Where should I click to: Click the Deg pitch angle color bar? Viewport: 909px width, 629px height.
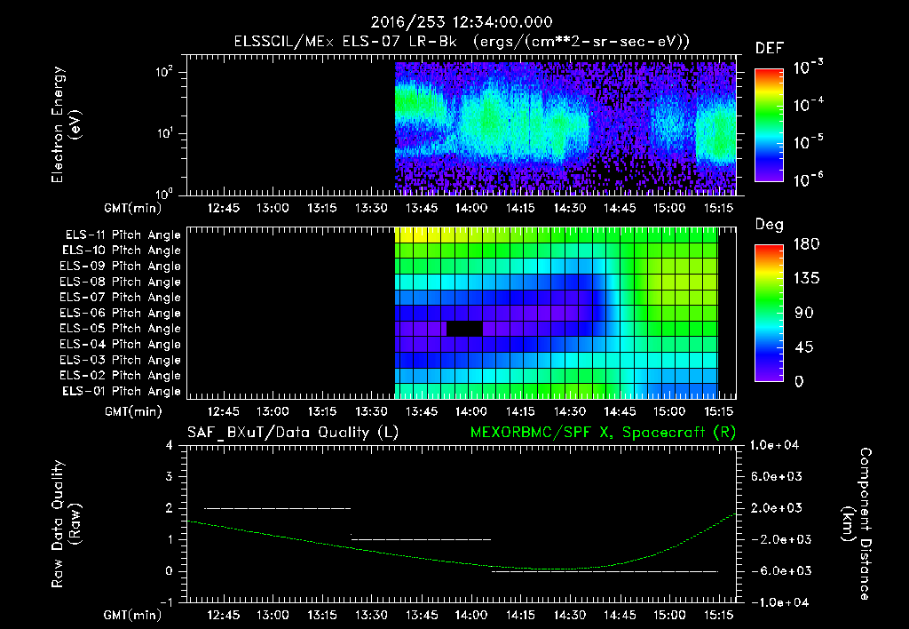click(769, 313)
